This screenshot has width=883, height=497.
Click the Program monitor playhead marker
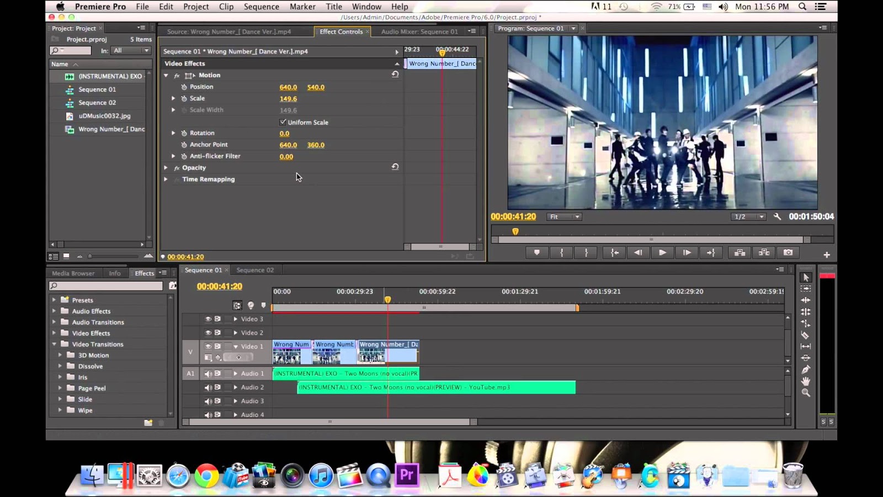[515, 231]
